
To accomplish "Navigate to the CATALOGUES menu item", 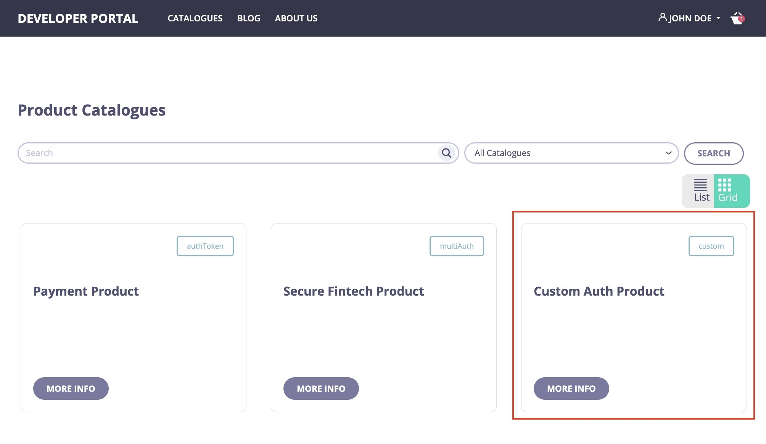I will click(195, 18).
